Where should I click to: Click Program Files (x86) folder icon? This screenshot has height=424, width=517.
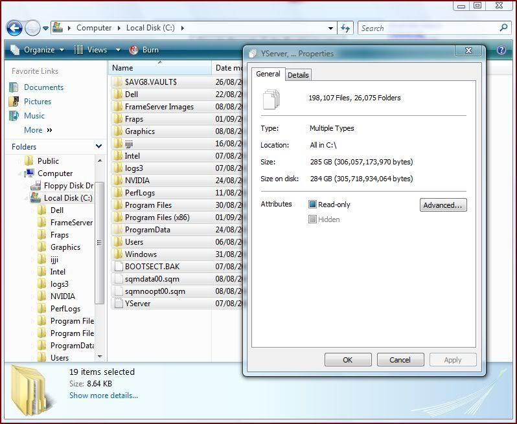[118, 218]
